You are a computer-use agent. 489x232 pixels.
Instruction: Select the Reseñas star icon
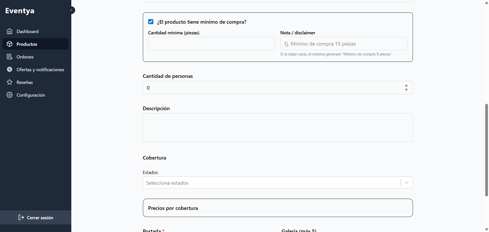(9, 82)
